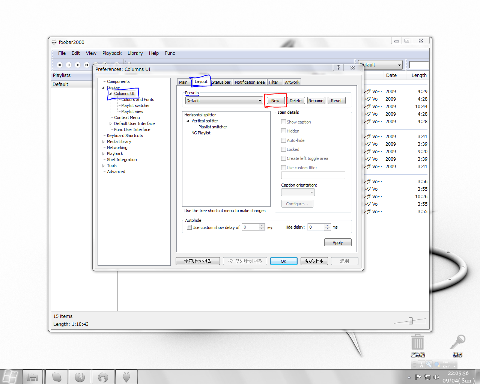Enable Use custom title checkbox
The width and height of the screenshot is (480, 384).
click(284, 168)
